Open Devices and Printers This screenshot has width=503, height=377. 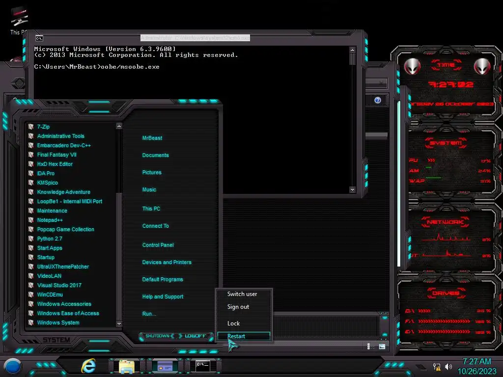click(167, 262)
